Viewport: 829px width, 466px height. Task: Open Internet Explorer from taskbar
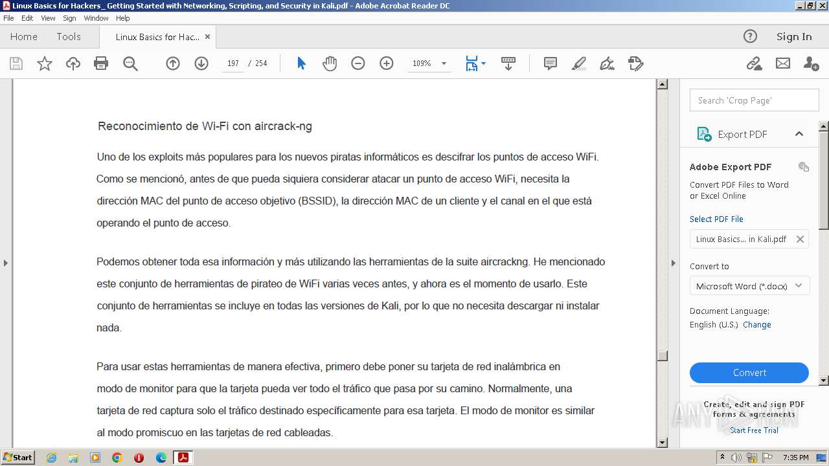51,458
